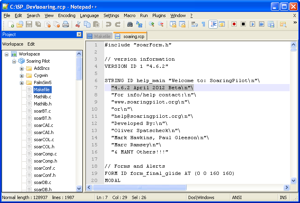Click the Save file toolbar icon

(29, 25)
